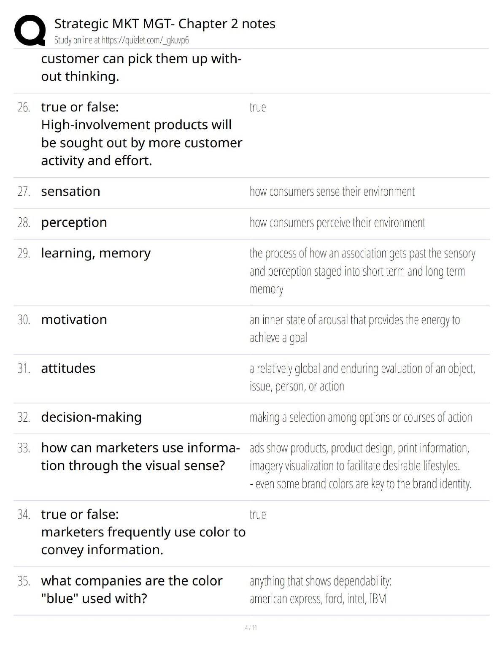Viewport: 502px width, 650px height.
Task: Select the term "perception"
Action: 74,222
